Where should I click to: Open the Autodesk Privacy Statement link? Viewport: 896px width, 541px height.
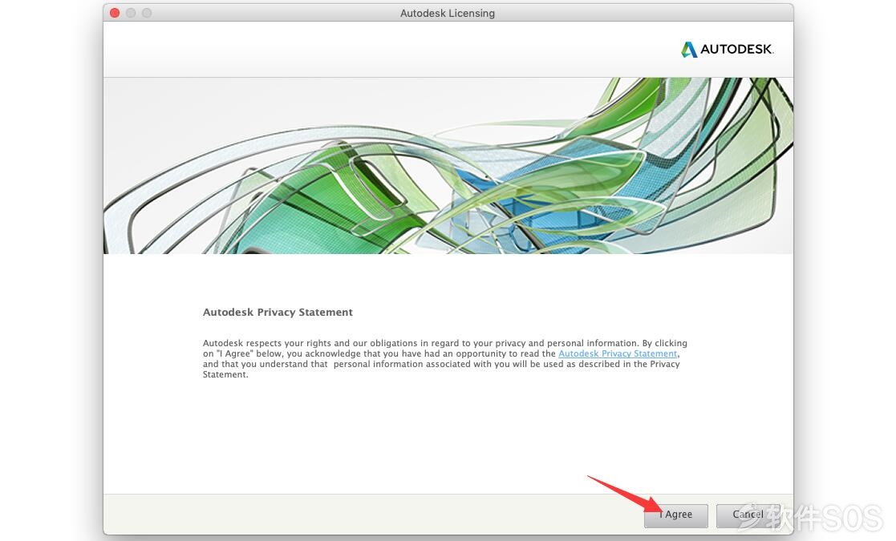617,353
